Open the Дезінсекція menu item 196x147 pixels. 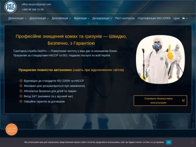(16, 18)
